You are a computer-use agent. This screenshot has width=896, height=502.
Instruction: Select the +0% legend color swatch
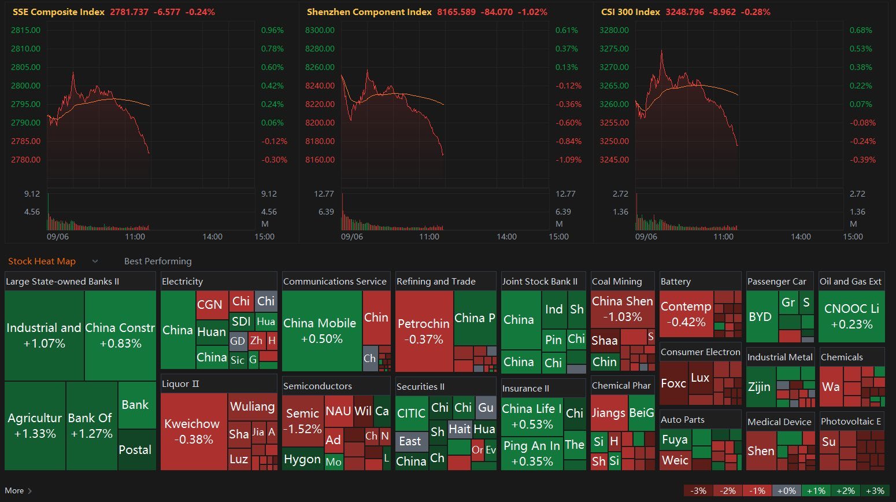pyautogui.click(x=786, y=490)
